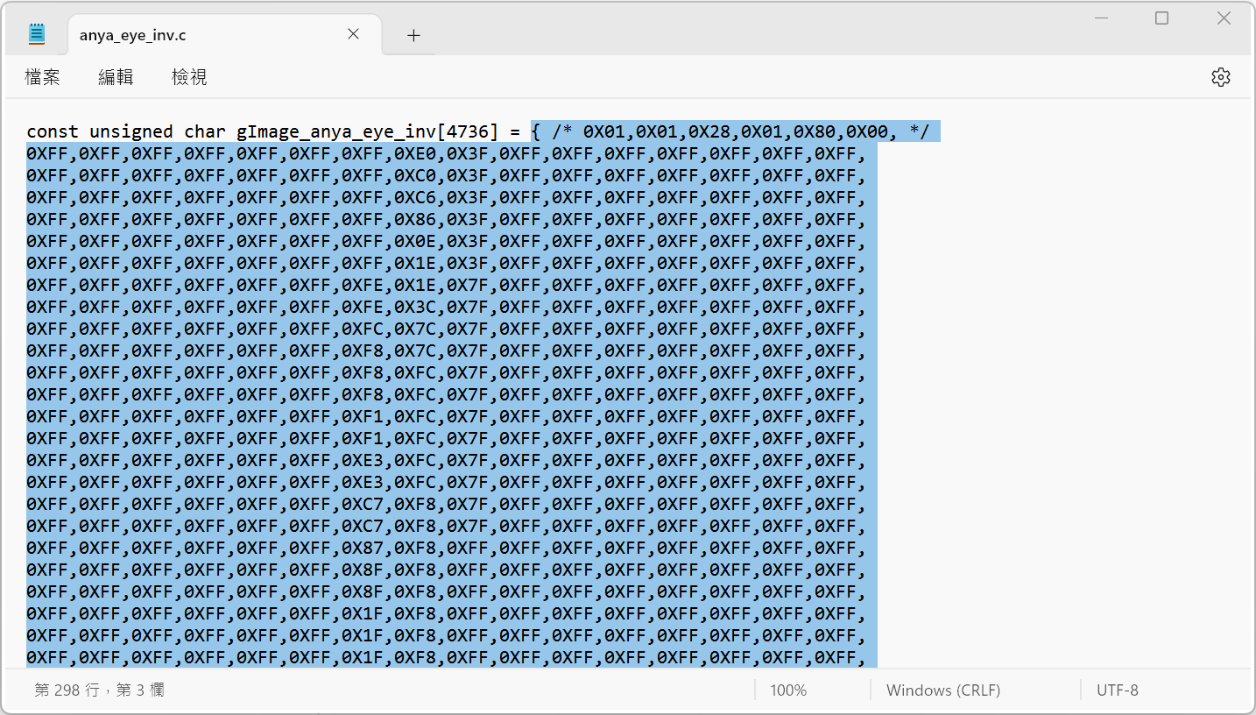Viewport: 1256px width, 715px height.
Task: Click the word 'char' in declaration
Action: [x=205, y=131]
